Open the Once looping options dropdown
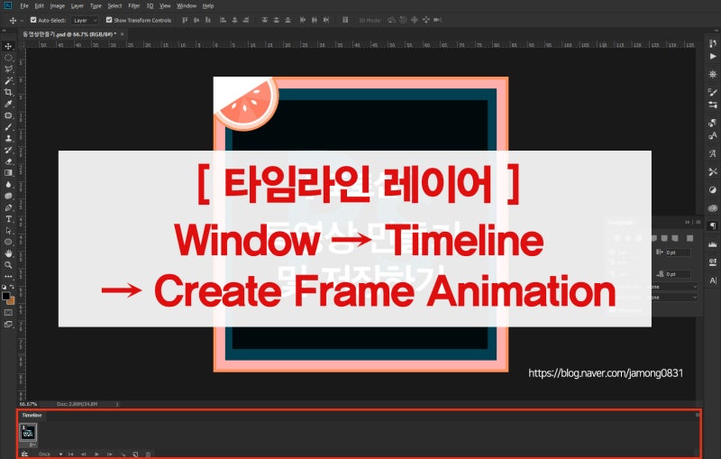721x459 pixels. pos(50,454)
